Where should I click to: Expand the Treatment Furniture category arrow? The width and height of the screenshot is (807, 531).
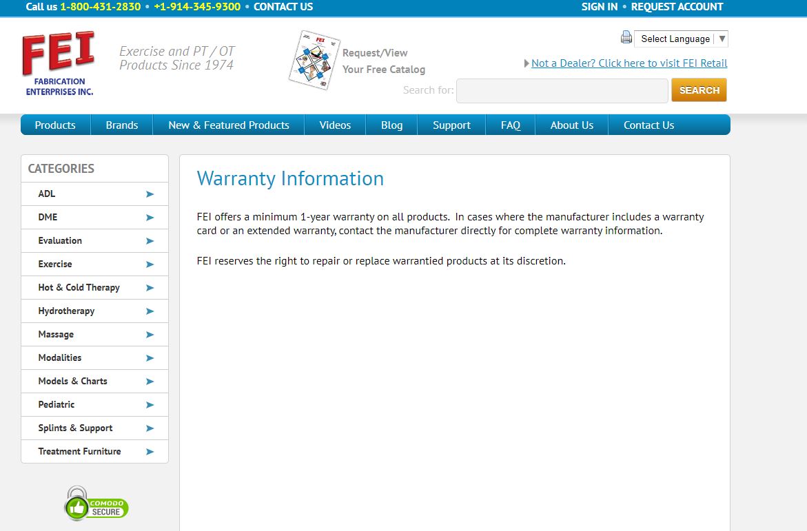tap(150, 452)
